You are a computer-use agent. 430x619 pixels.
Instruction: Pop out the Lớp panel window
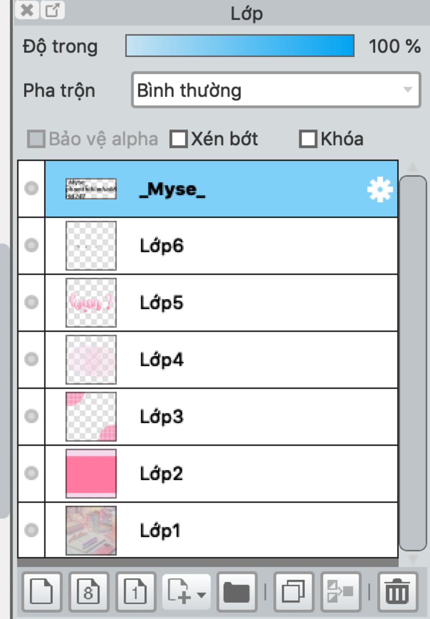click(x=52, y=10)
